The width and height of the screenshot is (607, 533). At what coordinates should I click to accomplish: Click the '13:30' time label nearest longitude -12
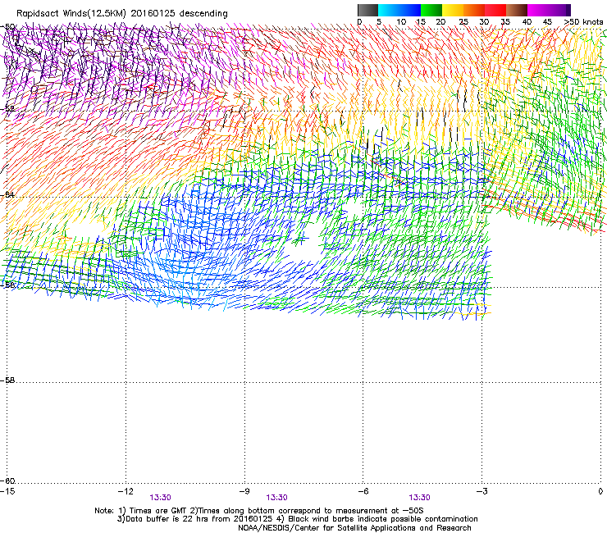[160, 498]
